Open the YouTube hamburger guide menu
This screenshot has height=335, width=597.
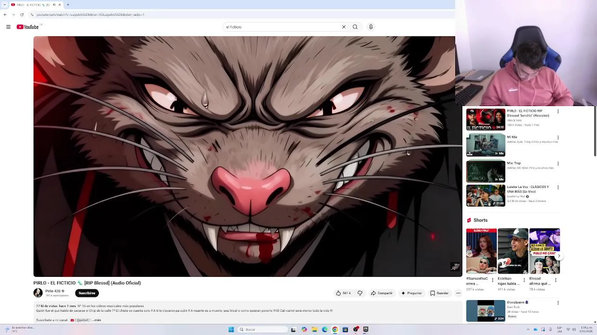pos(8,27)
